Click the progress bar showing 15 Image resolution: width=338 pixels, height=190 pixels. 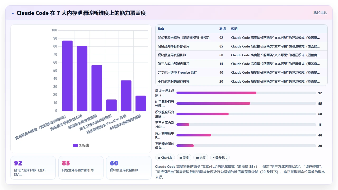click(x=246, y=125)
